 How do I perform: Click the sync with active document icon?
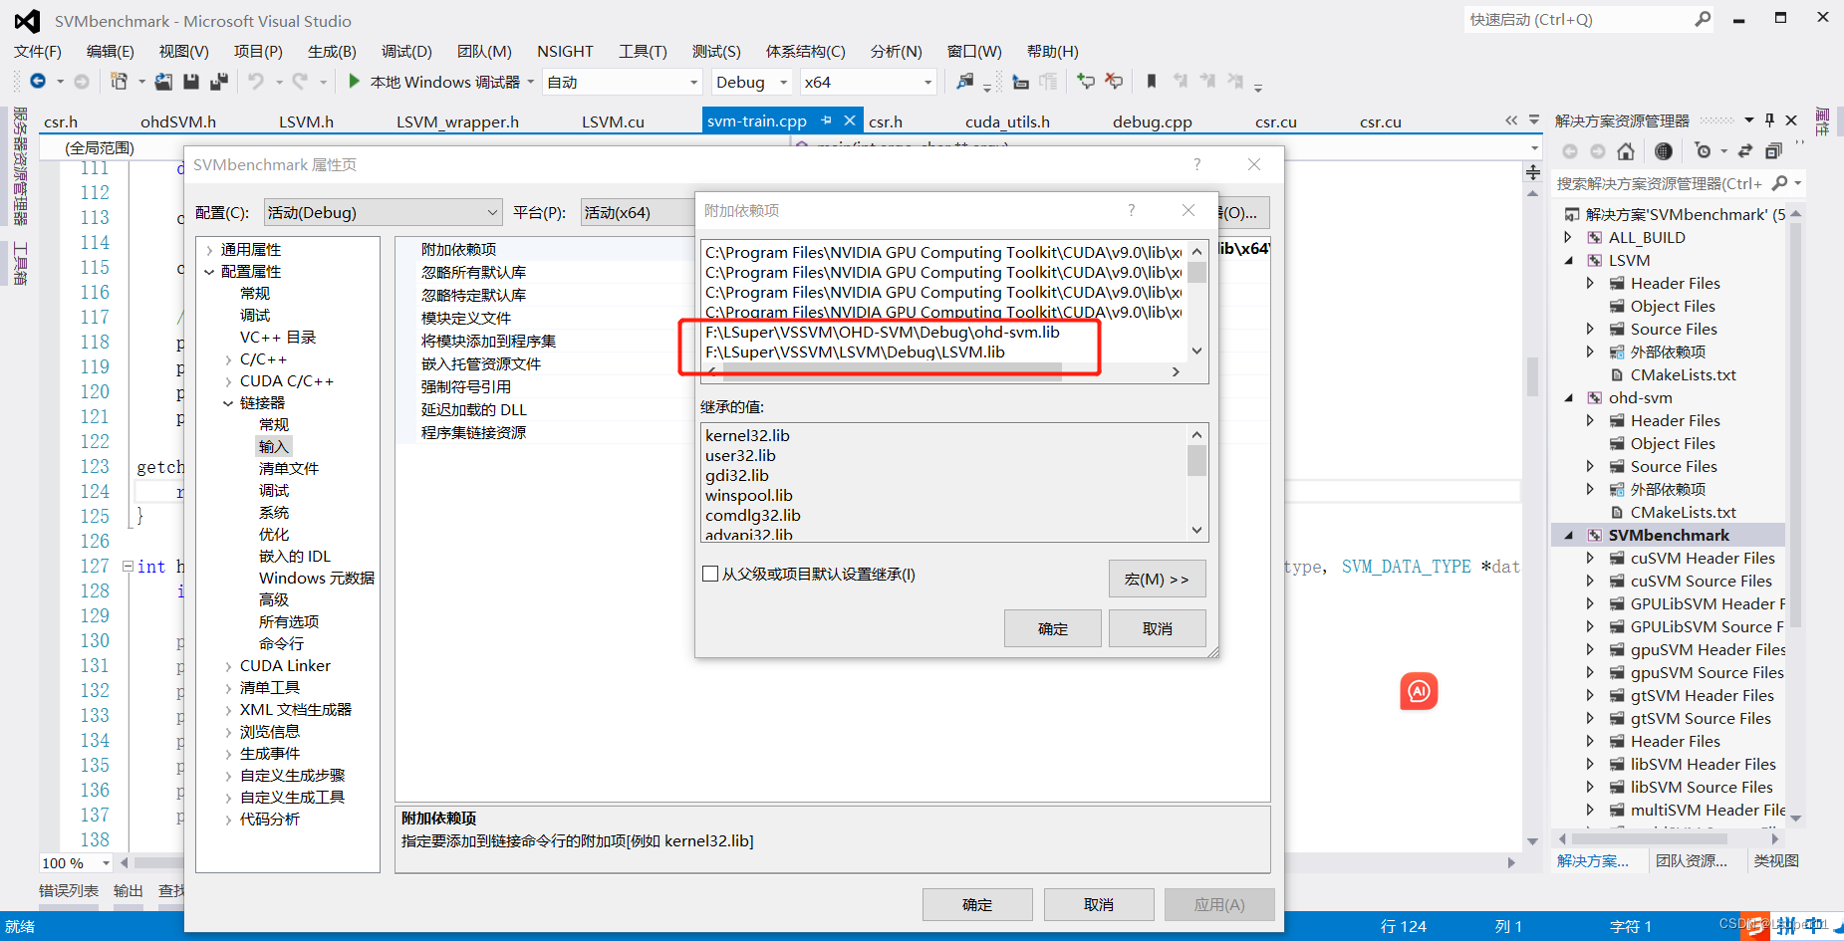coord(1744,151)
